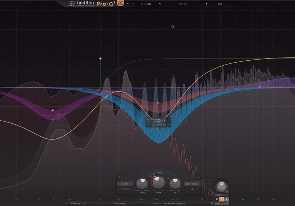Select the red band node near 700 Hz
Image resolution: width=295 pixels, height=206 pixels.
[x=159, y=103]
